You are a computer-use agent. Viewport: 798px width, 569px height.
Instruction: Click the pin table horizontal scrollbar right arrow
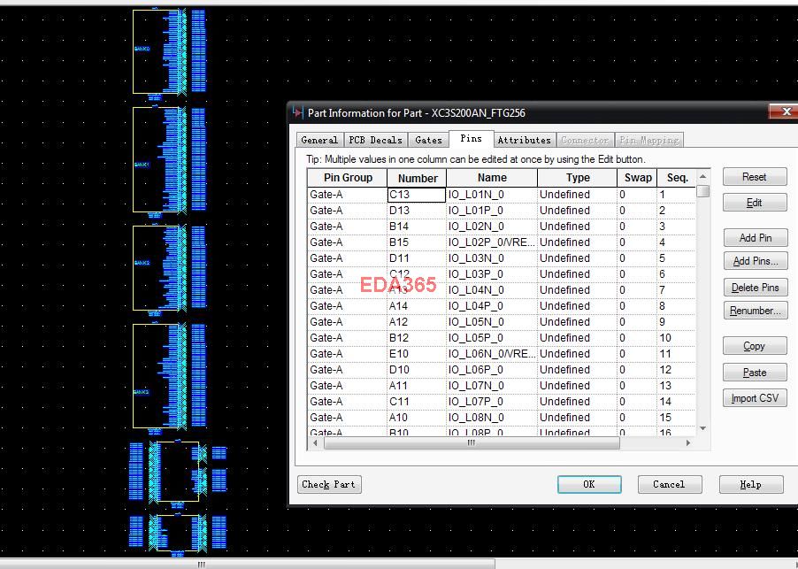tap(688, 443)
